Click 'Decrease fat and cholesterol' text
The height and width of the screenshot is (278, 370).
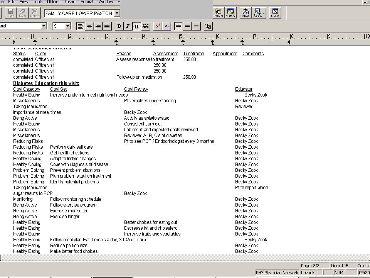click(x=151, y=228)
